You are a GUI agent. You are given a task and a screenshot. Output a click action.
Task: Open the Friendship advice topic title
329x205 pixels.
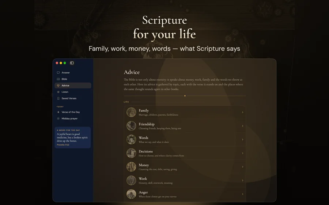(147, 124)
